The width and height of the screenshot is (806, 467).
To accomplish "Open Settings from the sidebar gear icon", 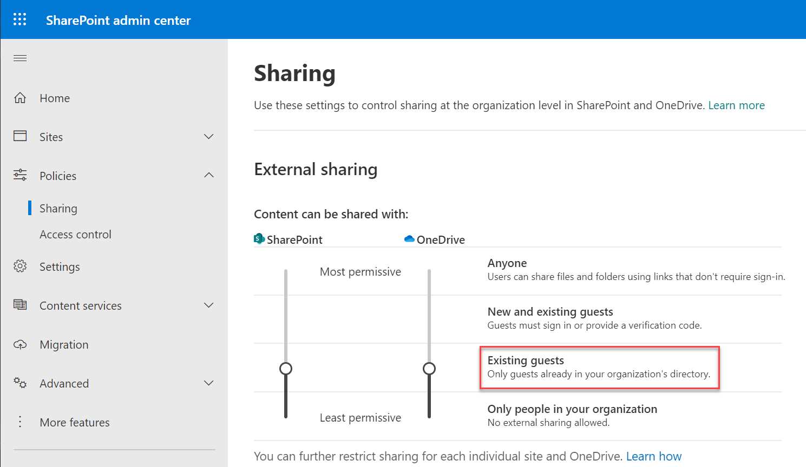I will [x=19, y=266].
